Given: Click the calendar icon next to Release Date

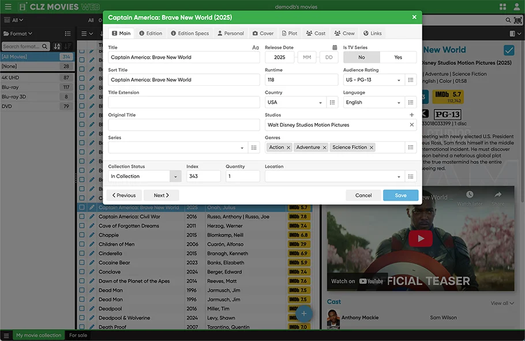Looking at the screenshot, I should (x=335, y=47).
